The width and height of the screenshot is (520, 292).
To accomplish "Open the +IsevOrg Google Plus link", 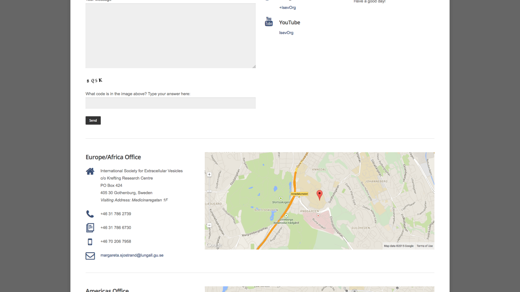I will point(287,7).
